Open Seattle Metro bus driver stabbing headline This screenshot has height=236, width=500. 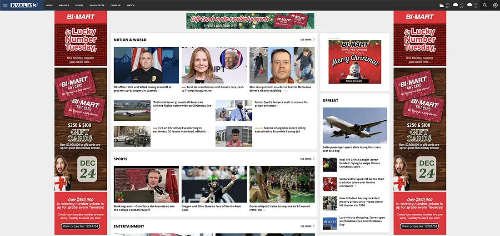tap(280, 89)
